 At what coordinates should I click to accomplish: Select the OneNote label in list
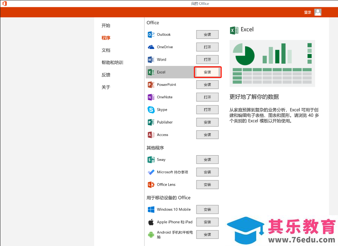pyautogui.click(x=165, y=97)
